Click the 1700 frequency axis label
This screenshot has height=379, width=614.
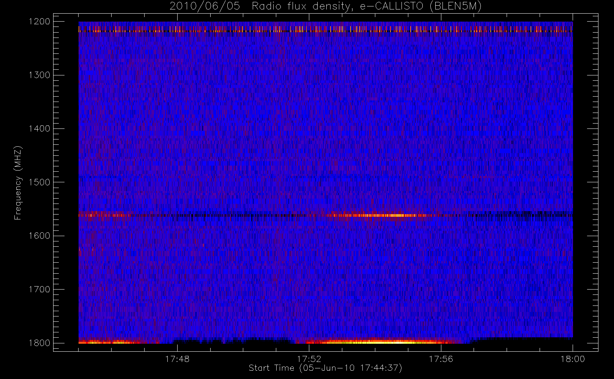39,289
